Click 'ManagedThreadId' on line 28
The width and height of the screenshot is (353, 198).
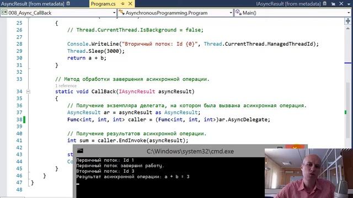[x=291, y=44]
